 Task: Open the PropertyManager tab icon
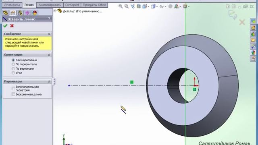[12, 13]
